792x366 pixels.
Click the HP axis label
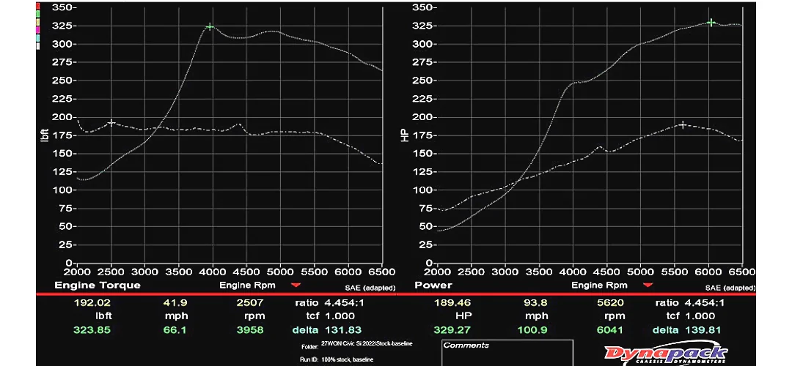406,134
